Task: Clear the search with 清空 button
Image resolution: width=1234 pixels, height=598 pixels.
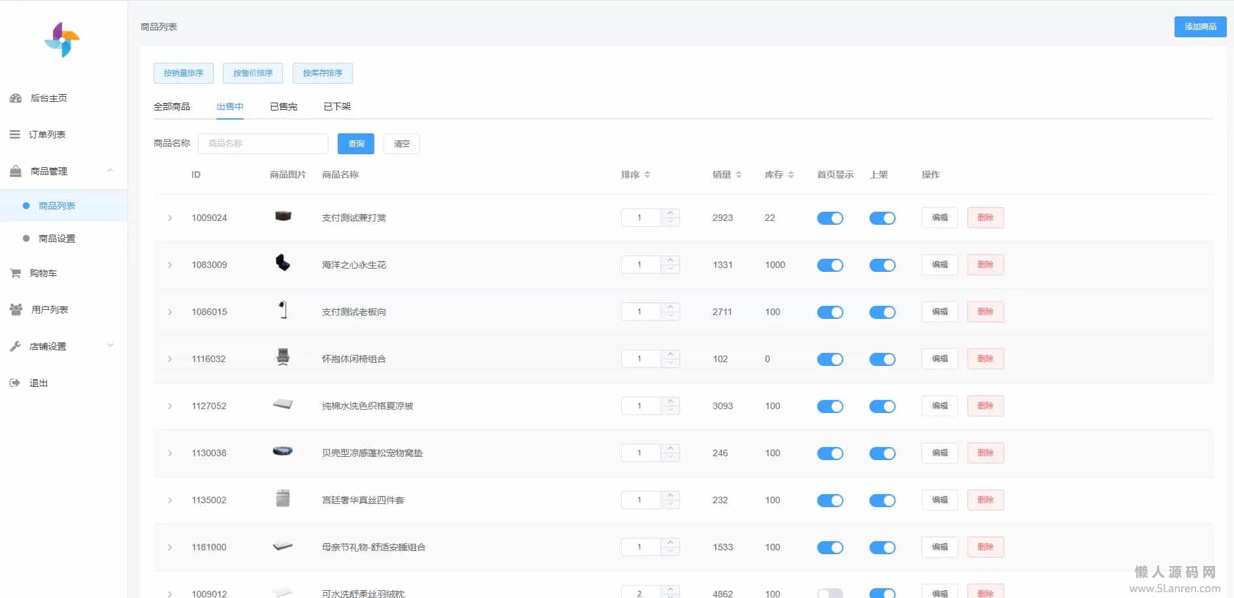Action: coord(402,144)
